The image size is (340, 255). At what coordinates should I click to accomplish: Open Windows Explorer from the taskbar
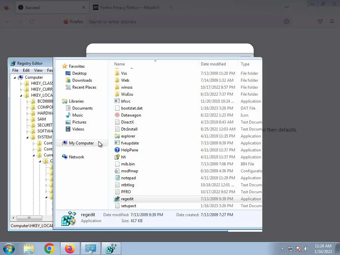[x=29, y=248]
